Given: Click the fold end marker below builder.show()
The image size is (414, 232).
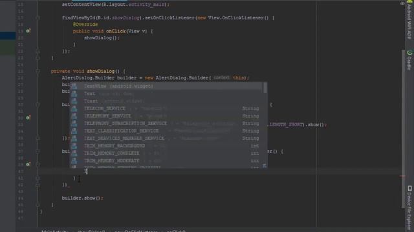Looking at the screenshot, I should pyautogui.click(x=38, y=205).
